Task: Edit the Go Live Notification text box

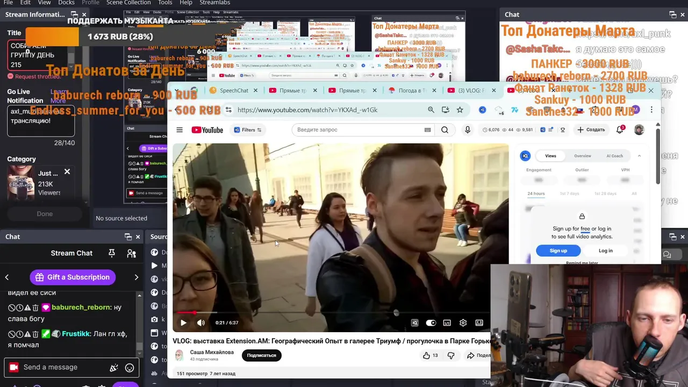Action: (x=41, y=120)
